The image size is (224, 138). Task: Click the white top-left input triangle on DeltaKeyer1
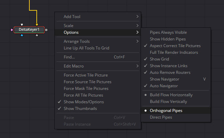[x=22, y=25]
